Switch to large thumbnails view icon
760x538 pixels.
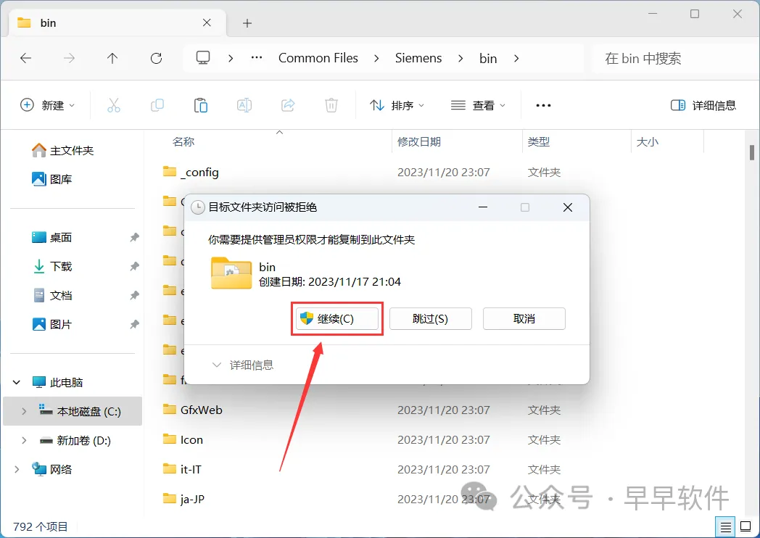[x=745, y=527]
